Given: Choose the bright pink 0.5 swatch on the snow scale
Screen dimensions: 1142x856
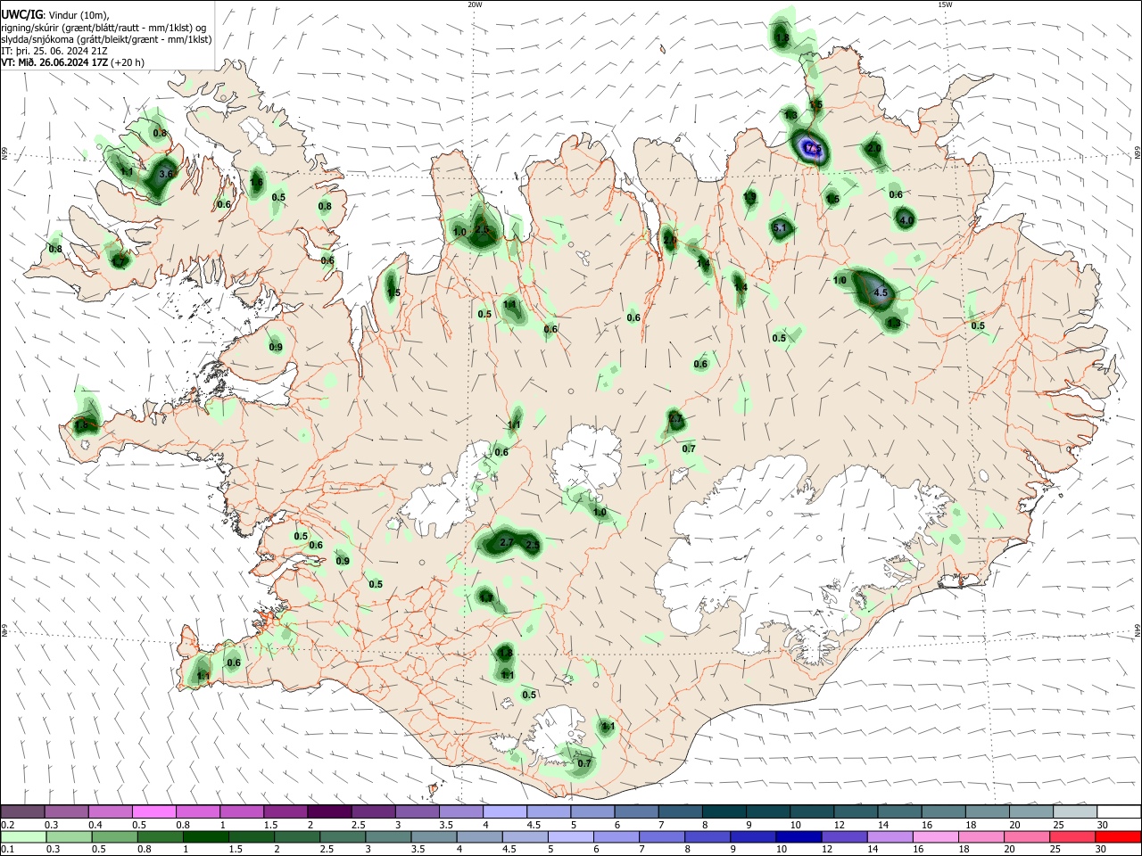Looking at the screenshot, I should click(x=153, y=811).
